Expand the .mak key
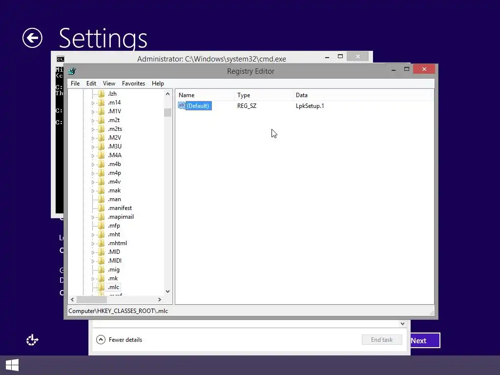 [x=93, y=191]
